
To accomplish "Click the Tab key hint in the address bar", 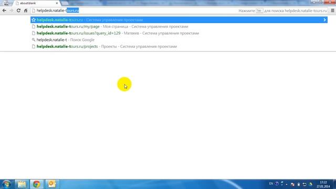I will pyautogui.click(x=259, y=10).
